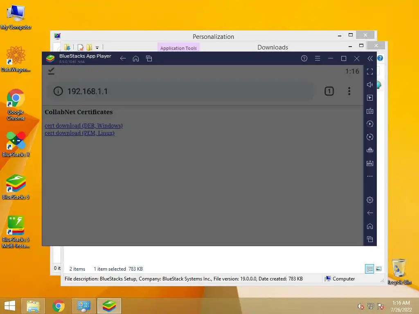Expand quick access toolbar dropdown in Downloads window
This screenshot has width=419, height=314.
point(97,48)
